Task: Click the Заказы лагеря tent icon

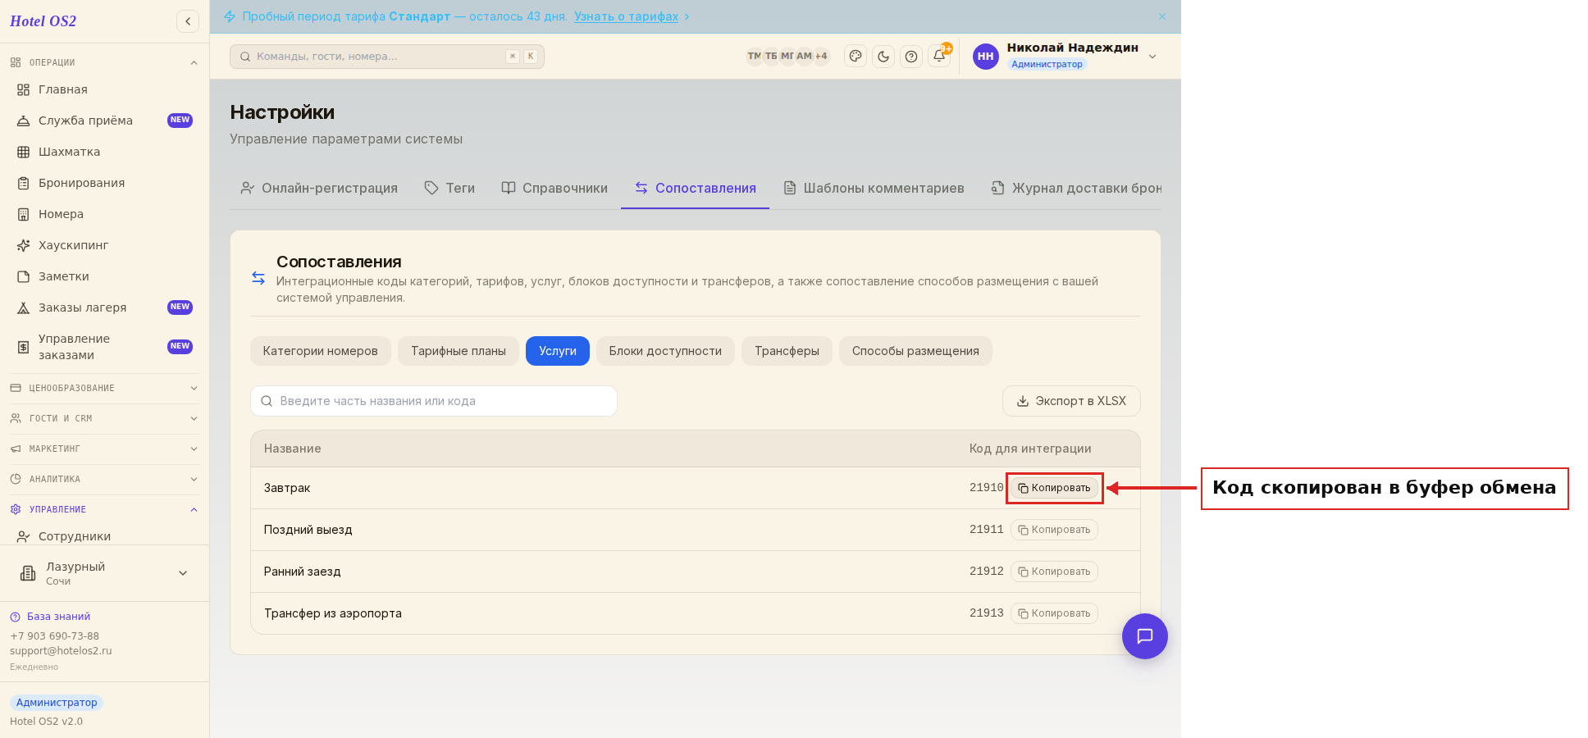Action: [x=24, y=307]
